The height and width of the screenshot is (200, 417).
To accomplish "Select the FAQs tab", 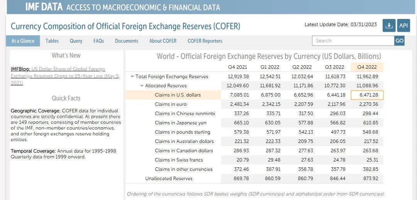I will (99, 41).
